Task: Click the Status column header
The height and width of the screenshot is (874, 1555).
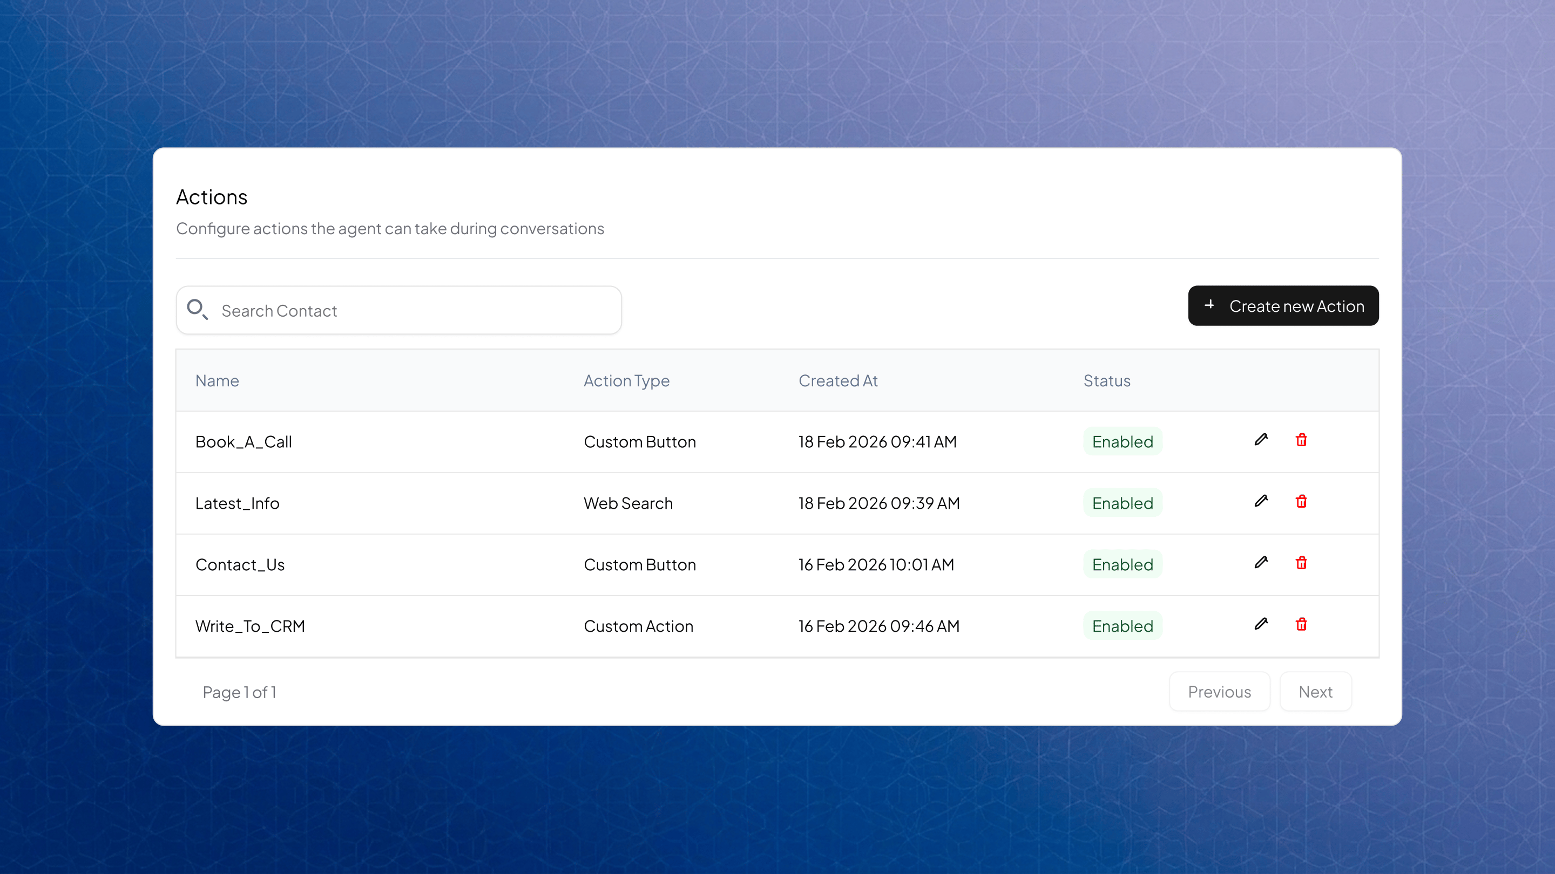Action: click(x=1106, y=380)
